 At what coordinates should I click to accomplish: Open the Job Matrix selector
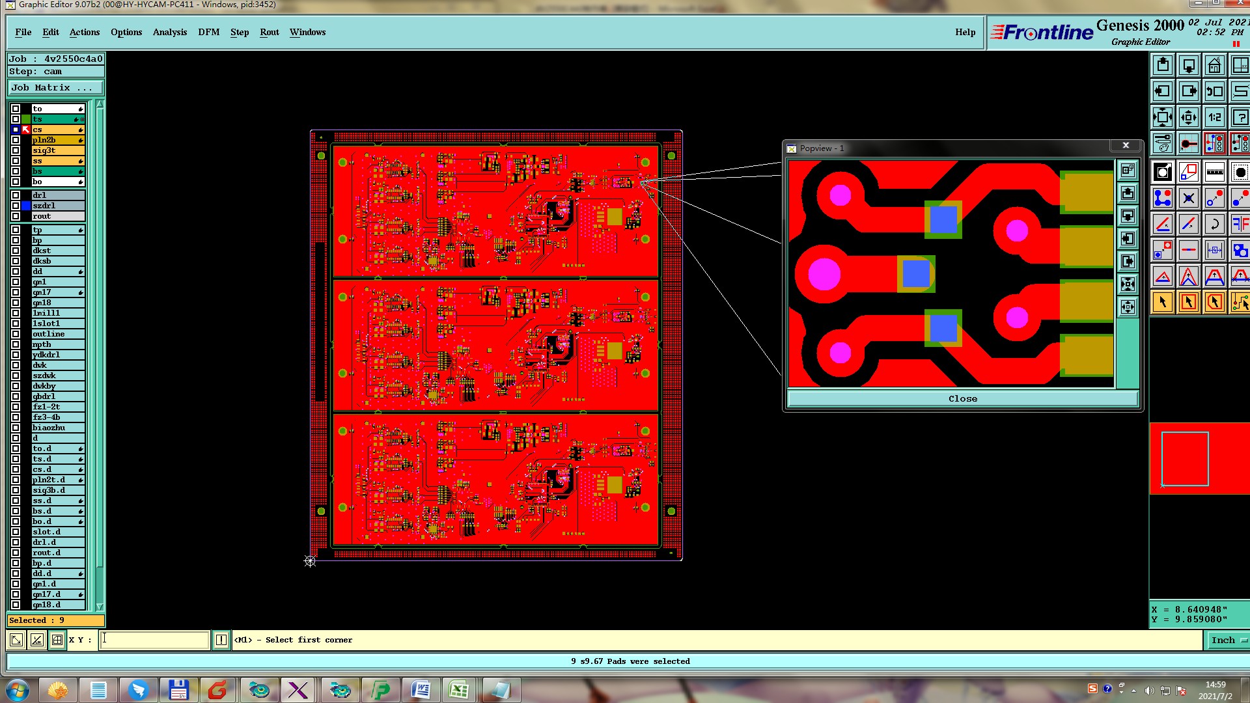pos(55,87)
